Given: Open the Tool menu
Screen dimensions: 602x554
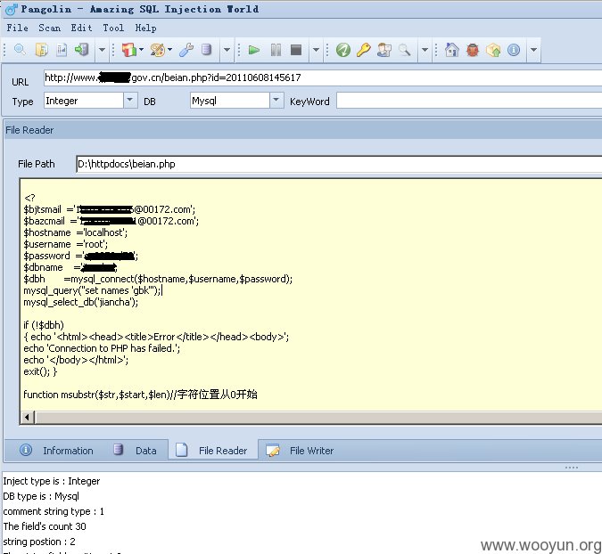Looking at the screenshot, I should point(113,28).
